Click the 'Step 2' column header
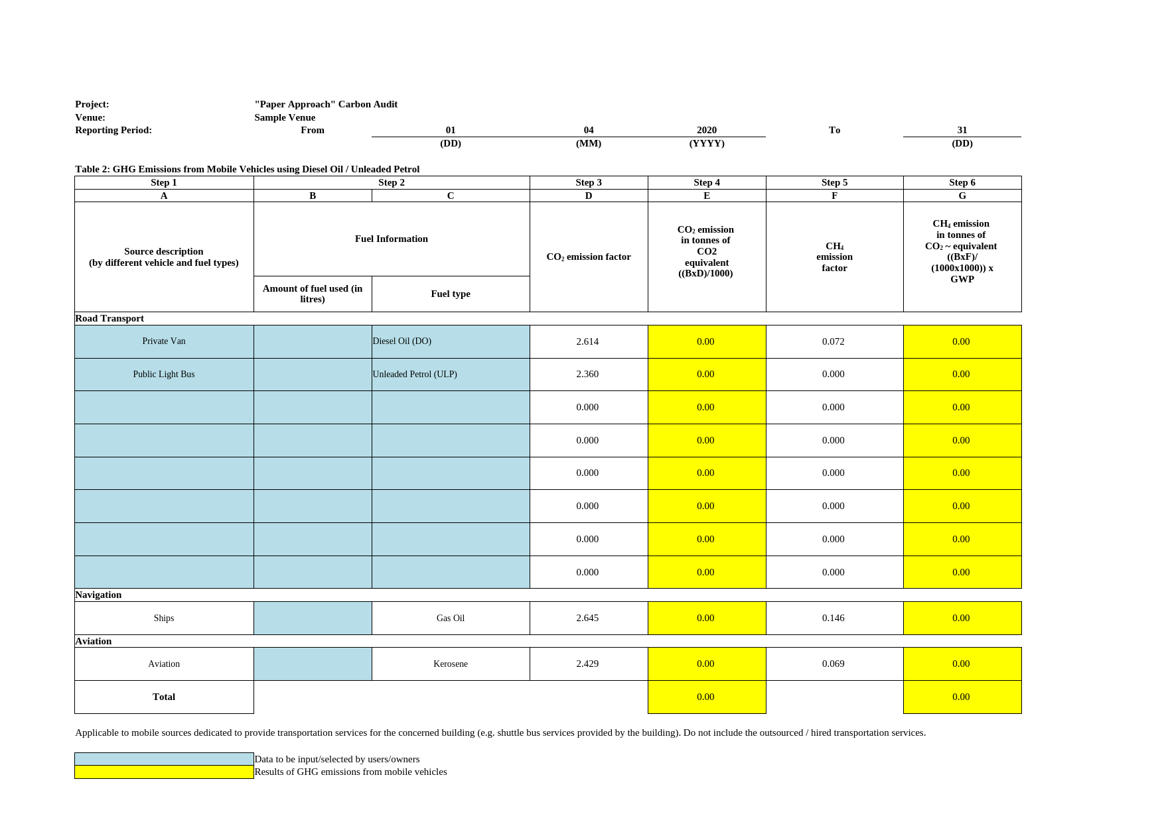The width and height of the screenshot is (1164, 822). [392, 182]
